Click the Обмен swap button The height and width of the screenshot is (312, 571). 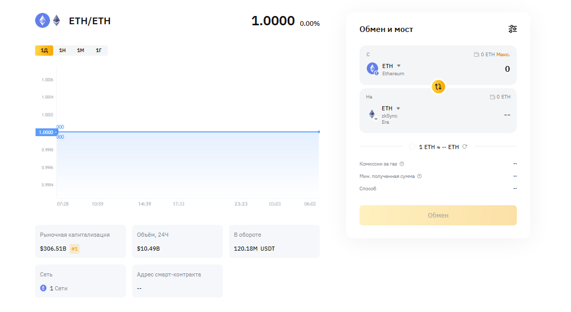pos(438,215)
